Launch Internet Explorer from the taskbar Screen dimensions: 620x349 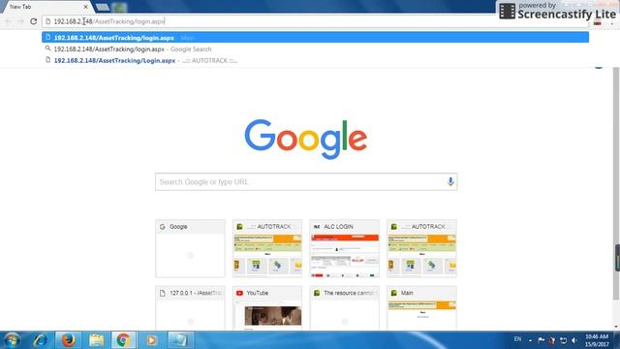click(x=41, y=340)
